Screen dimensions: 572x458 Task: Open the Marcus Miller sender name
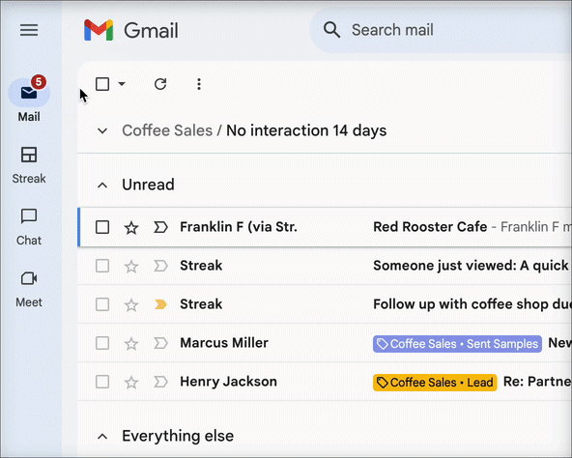pos(224,343)
